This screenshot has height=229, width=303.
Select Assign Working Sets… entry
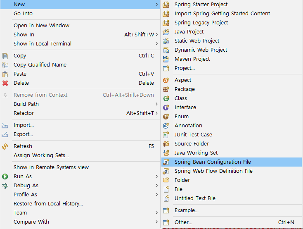point(80,155)
